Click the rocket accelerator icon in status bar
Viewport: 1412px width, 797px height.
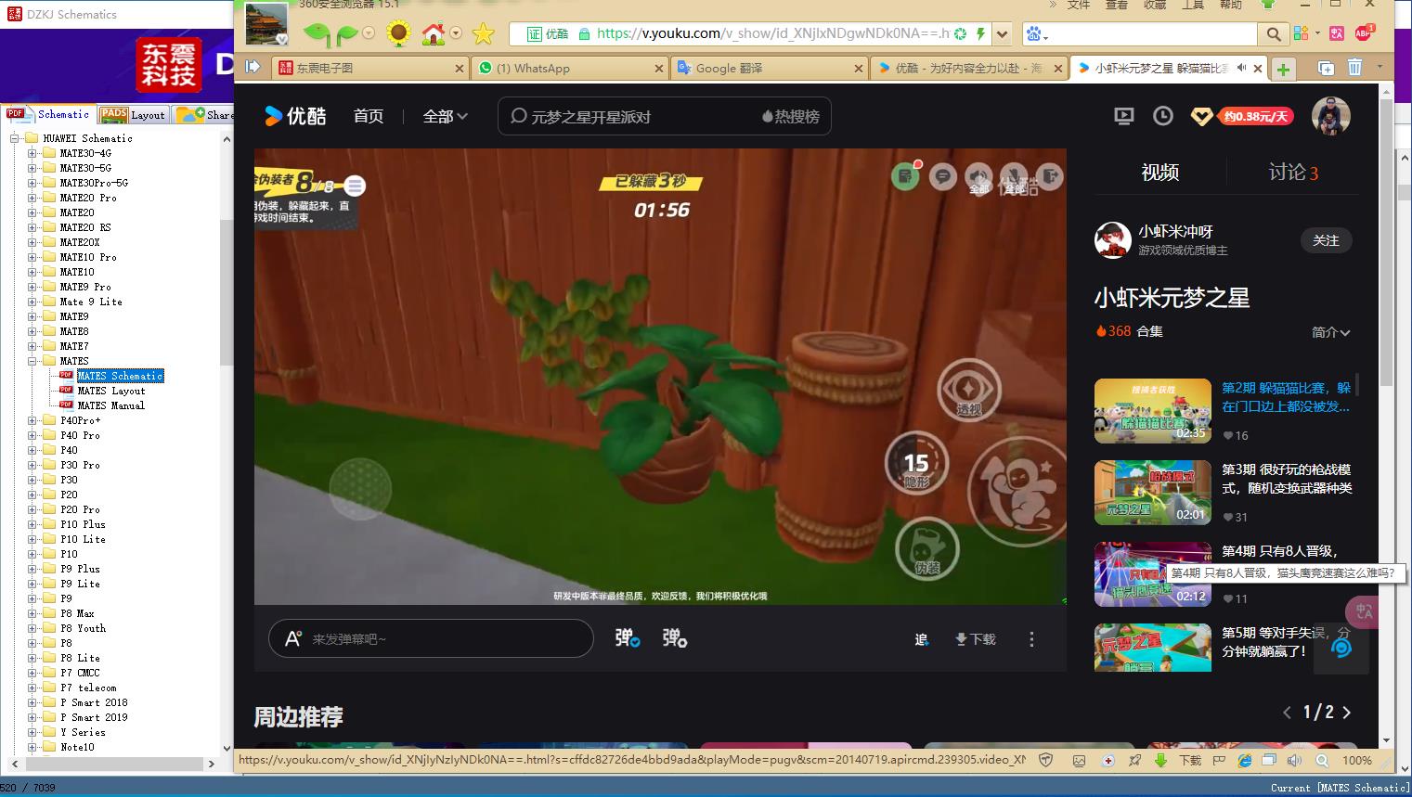(x=1134, y=760)
